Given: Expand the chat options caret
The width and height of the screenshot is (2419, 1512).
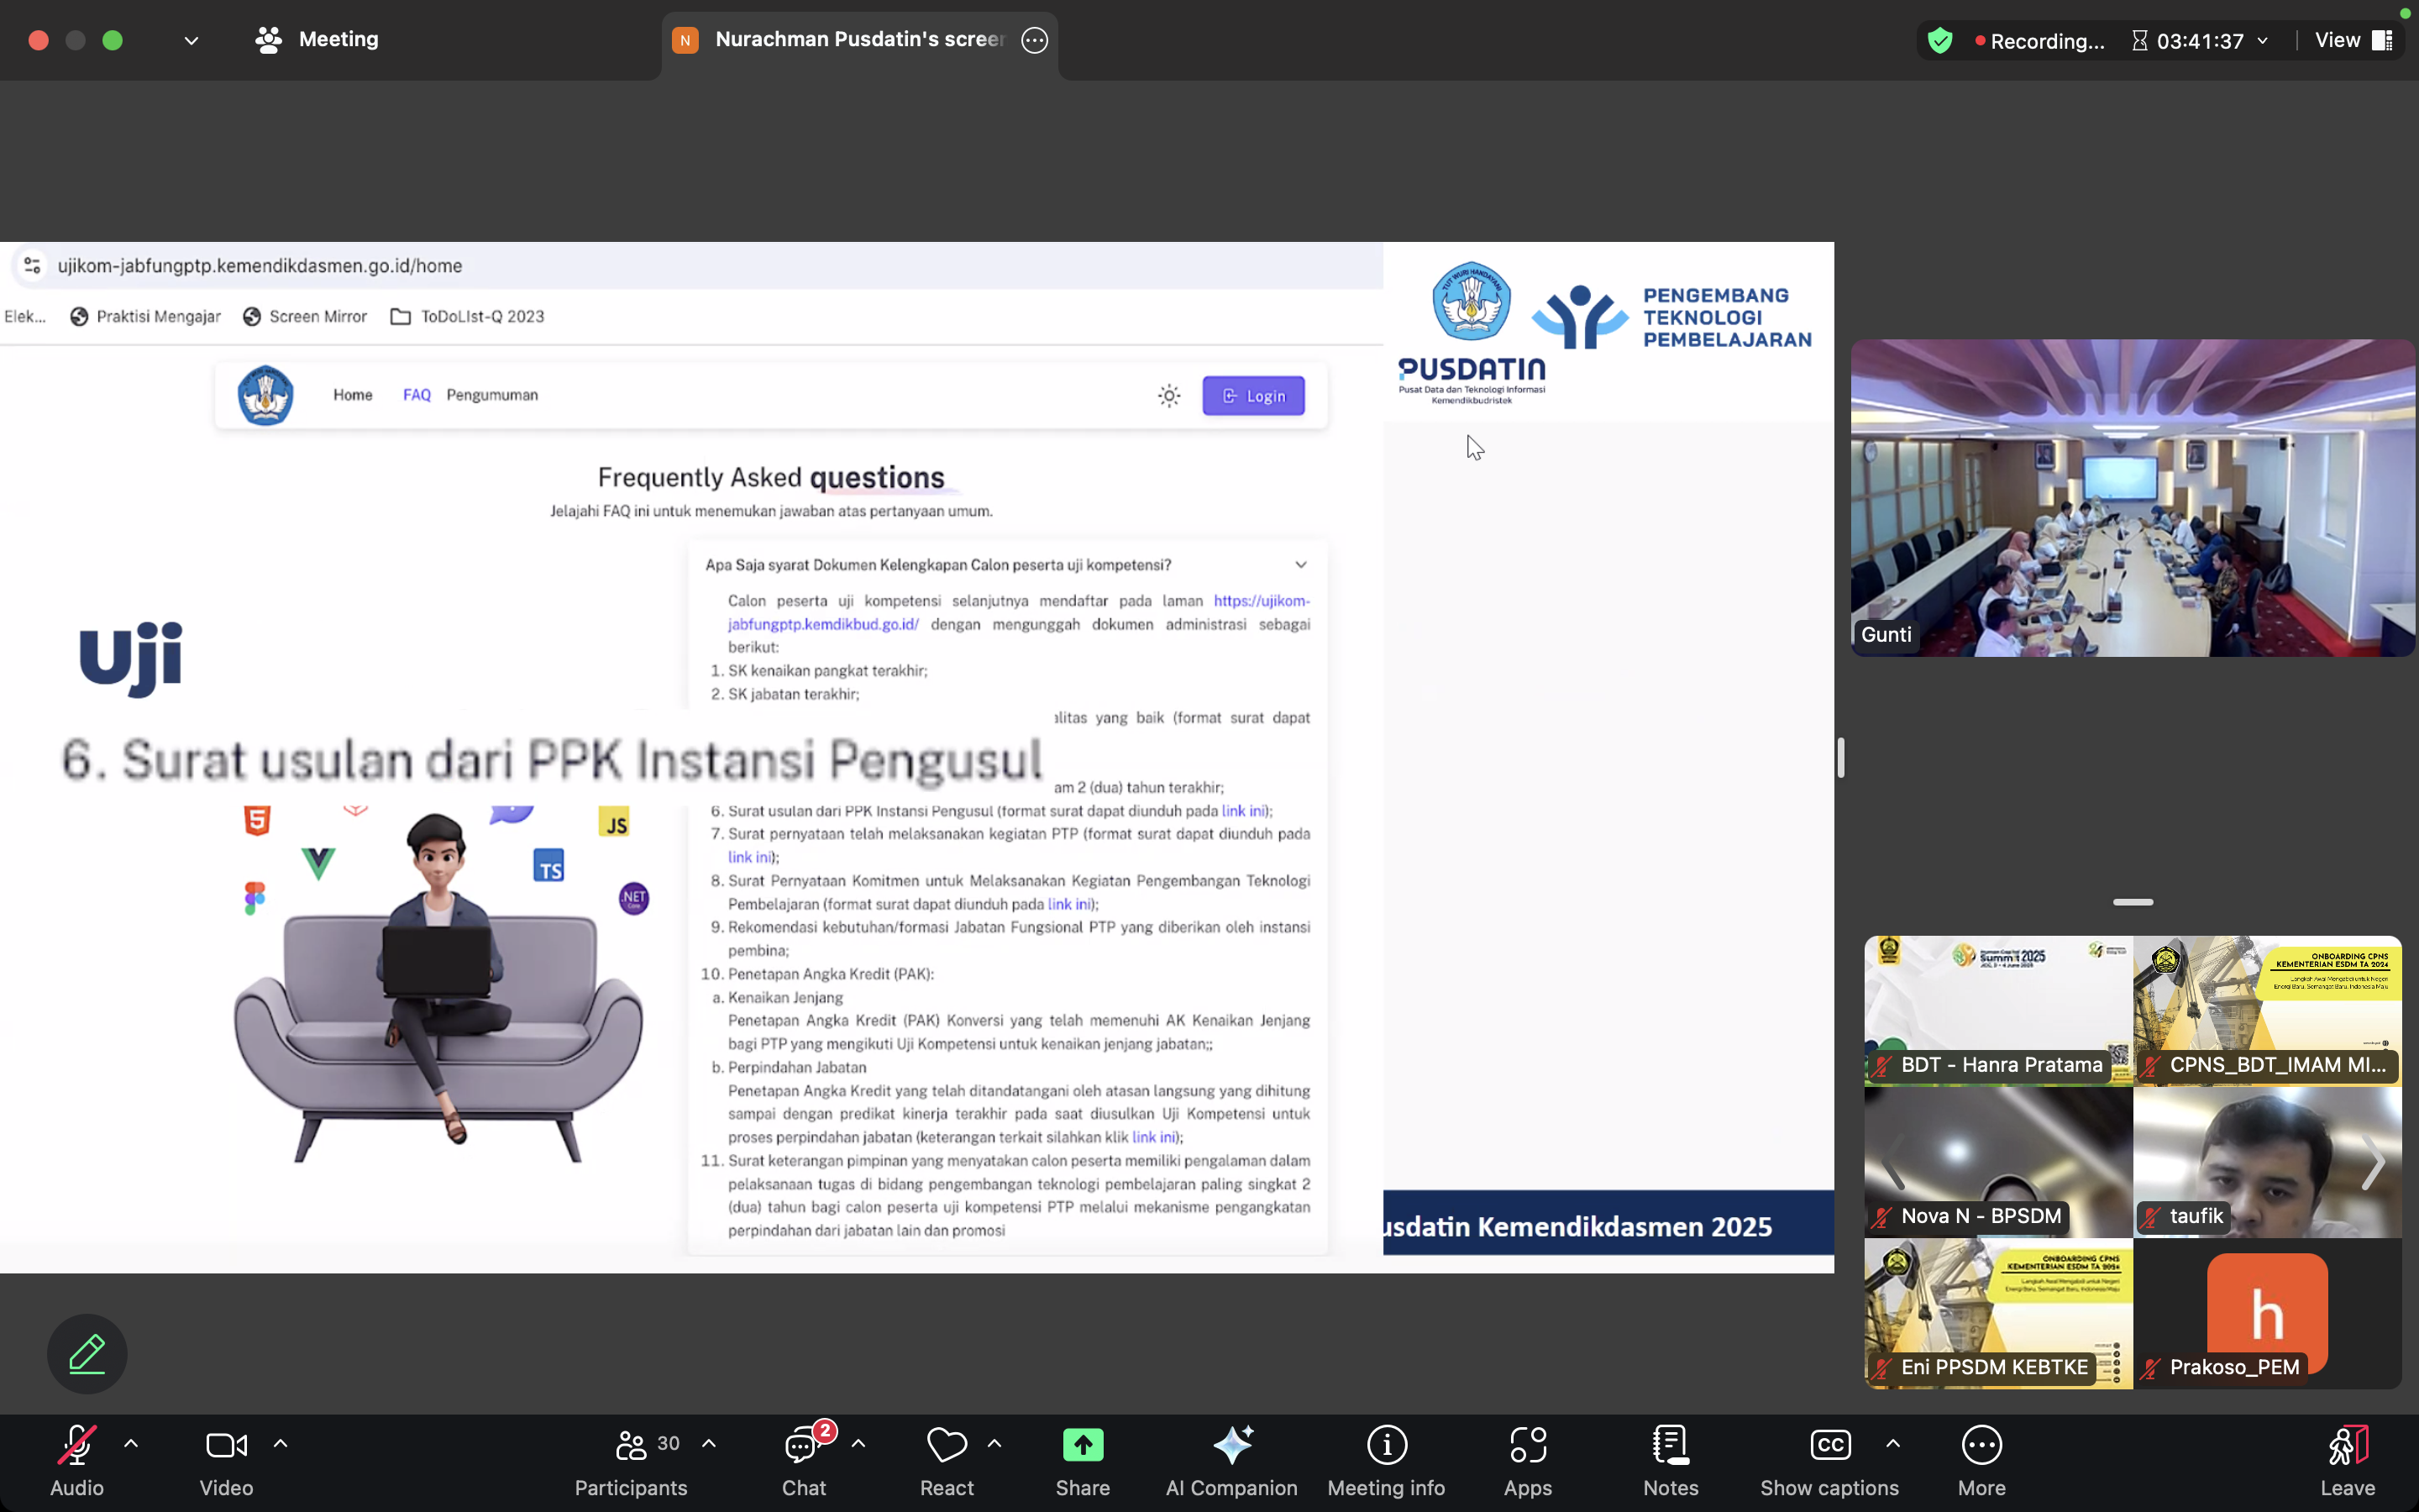Looking at the screenshot, I should point(858,1444).
